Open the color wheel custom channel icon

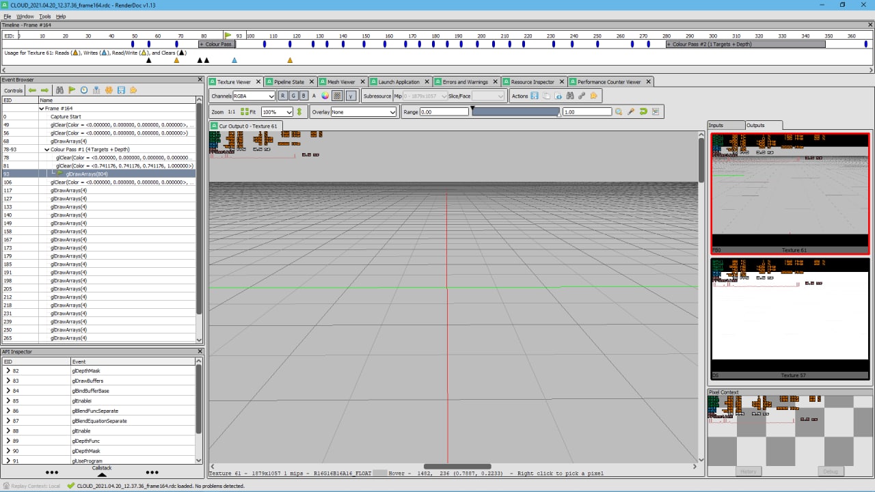[325, 96]
